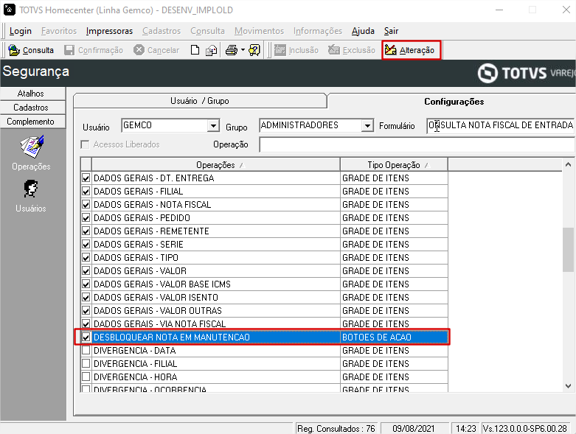Switch to the Usuário / Grupo tab

click(200, 101)
